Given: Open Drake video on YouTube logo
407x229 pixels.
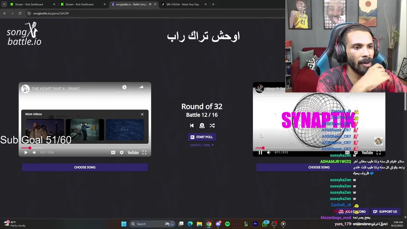Looking at the screenshot, I should point(133,152).
